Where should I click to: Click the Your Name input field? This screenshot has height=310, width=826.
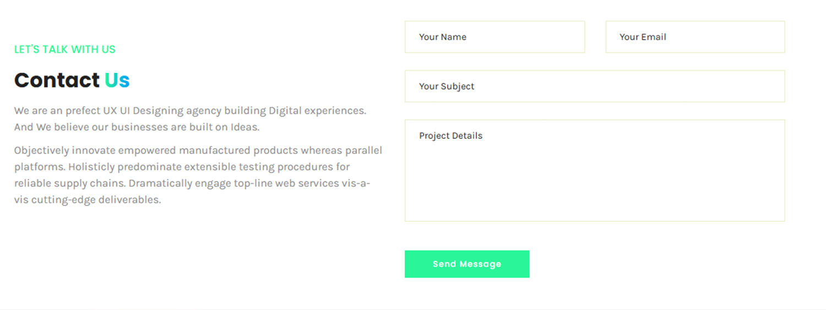[494, 37]
